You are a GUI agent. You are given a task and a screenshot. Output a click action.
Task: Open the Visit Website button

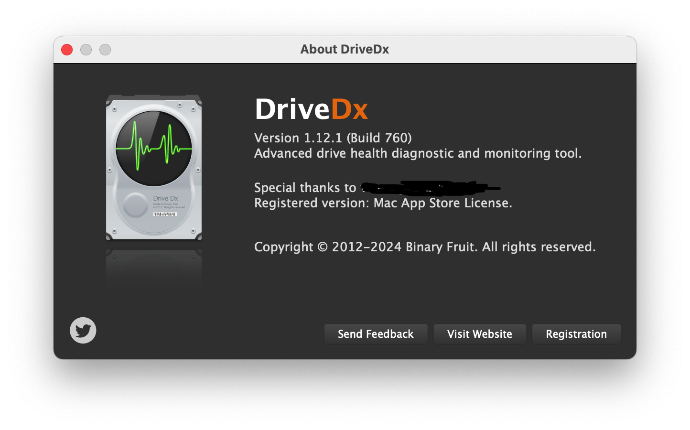[x=479, y=334]
